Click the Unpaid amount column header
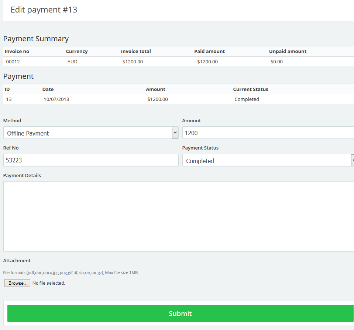The height and width of the screenshot is (330, 354). point(288,52)
